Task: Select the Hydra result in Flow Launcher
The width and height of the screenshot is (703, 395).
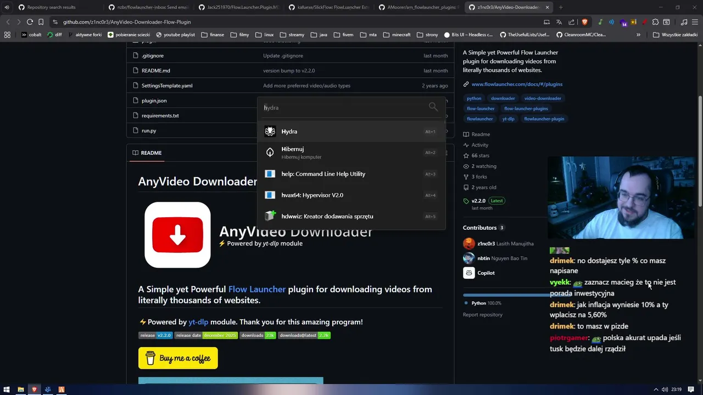Action: 351,132
